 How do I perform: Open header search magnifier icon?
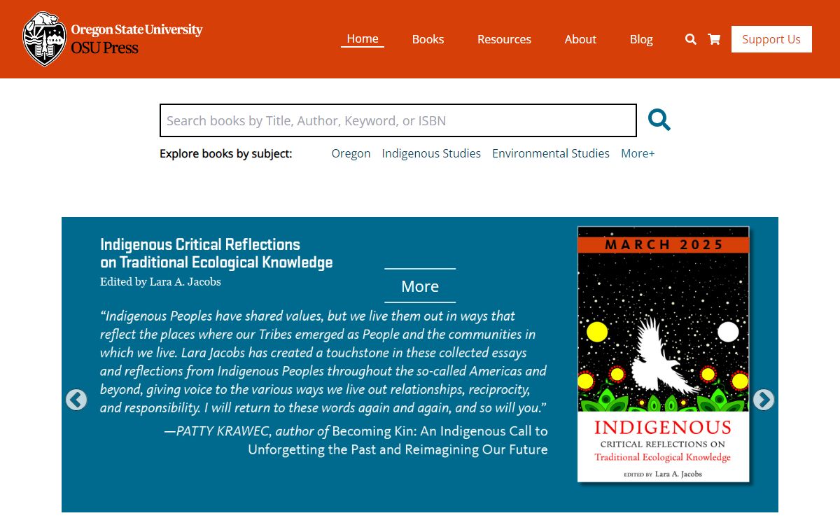tap(691, 39)
